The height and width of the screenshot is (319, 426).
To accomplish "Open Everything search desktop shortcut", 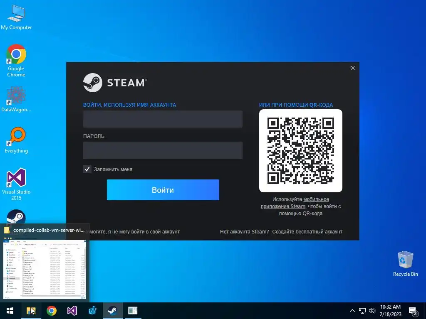I will tap(16, 140).
